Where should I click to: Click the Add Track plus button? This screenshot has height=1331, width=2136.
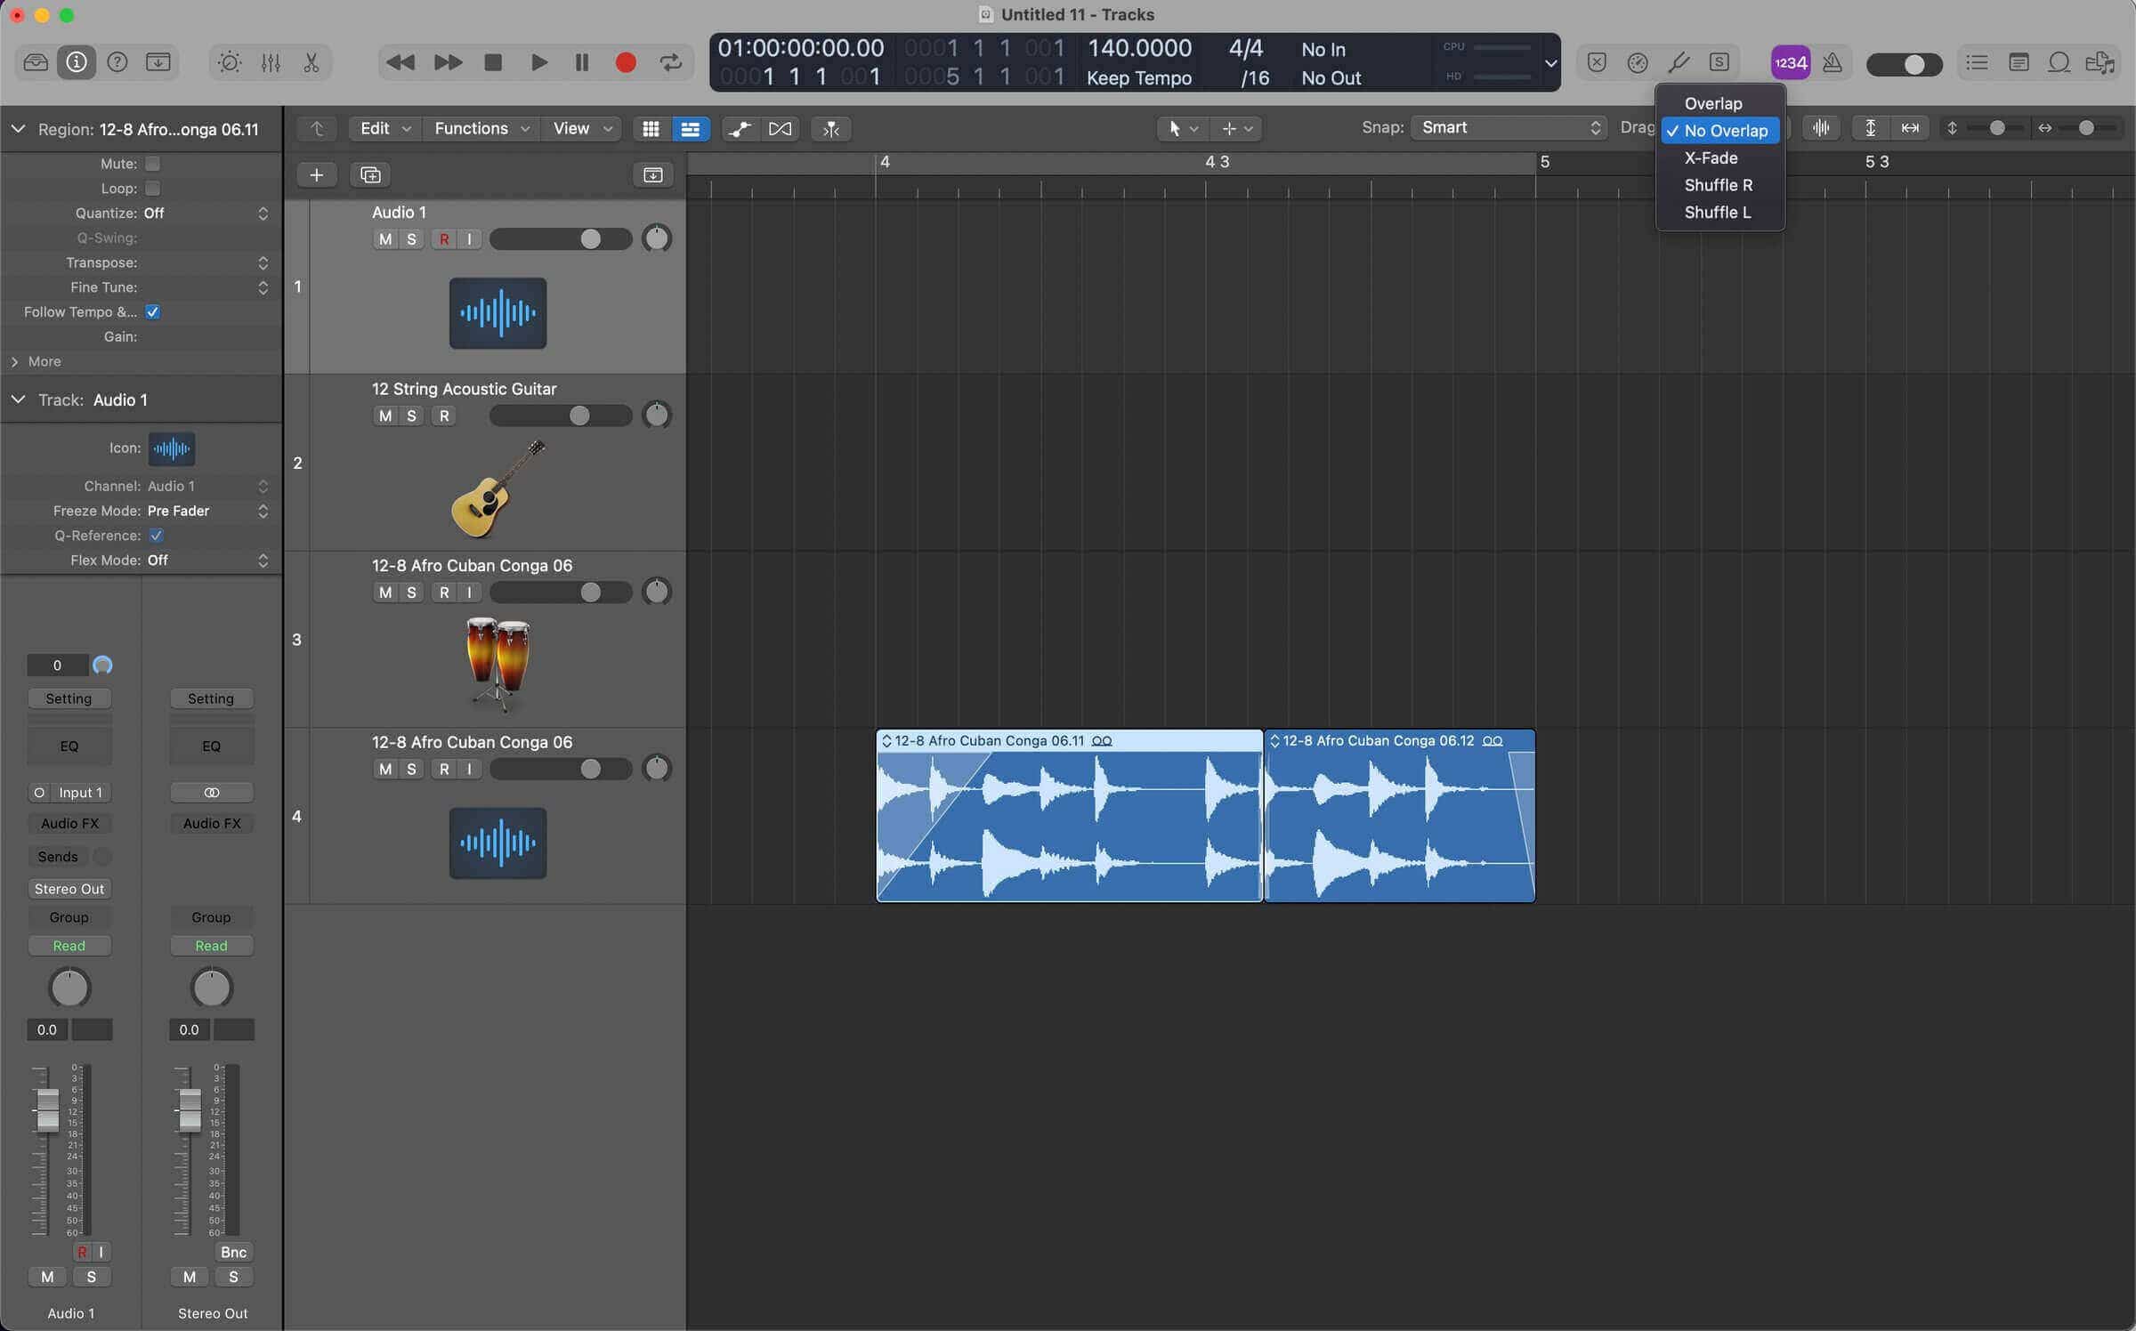click(x=316, y=175)
